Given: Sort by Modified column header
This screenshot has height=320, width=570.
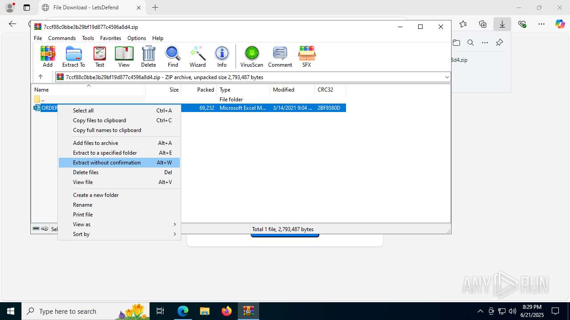Looking at the screenshot, I should (x=293, y=90).
